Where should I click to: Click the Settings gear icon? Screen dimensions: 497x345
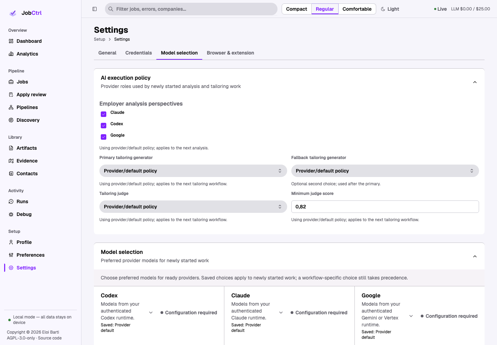[11, 268]
